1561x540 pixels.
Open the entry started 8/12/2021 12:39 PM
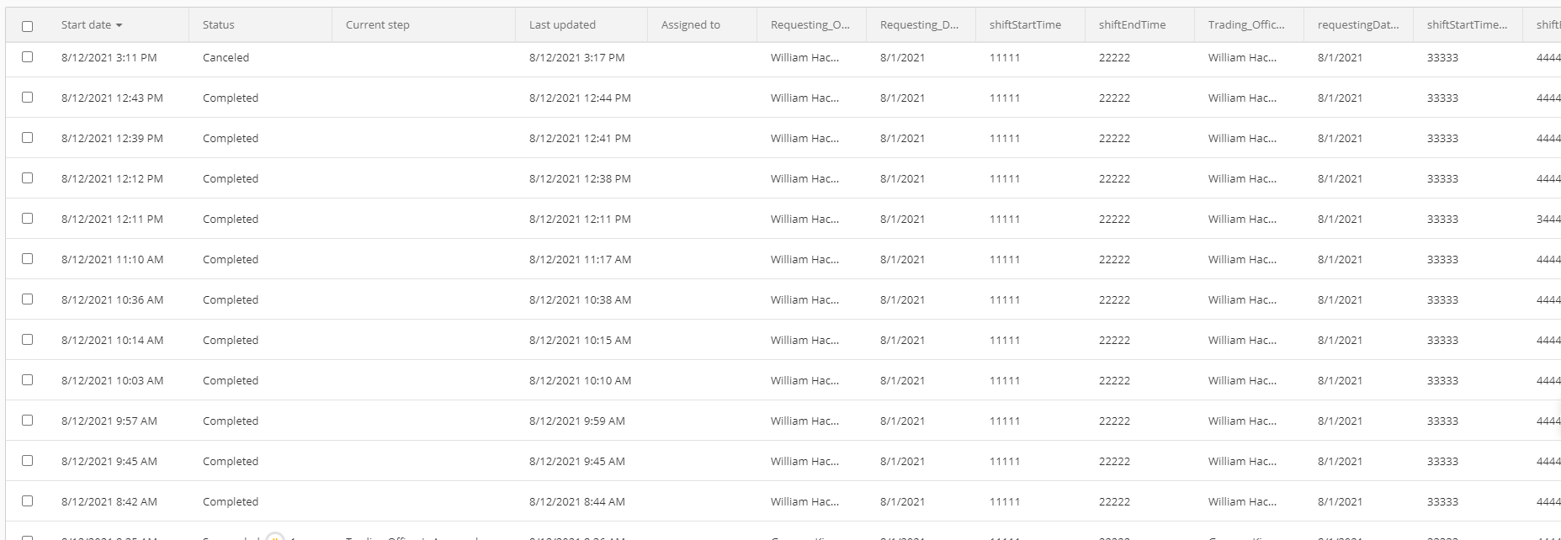(112, 139)
